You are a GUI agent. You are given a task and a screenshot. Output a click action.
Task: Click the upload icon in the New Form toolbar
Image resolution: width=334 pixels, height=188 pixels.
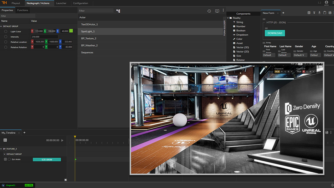314,13
